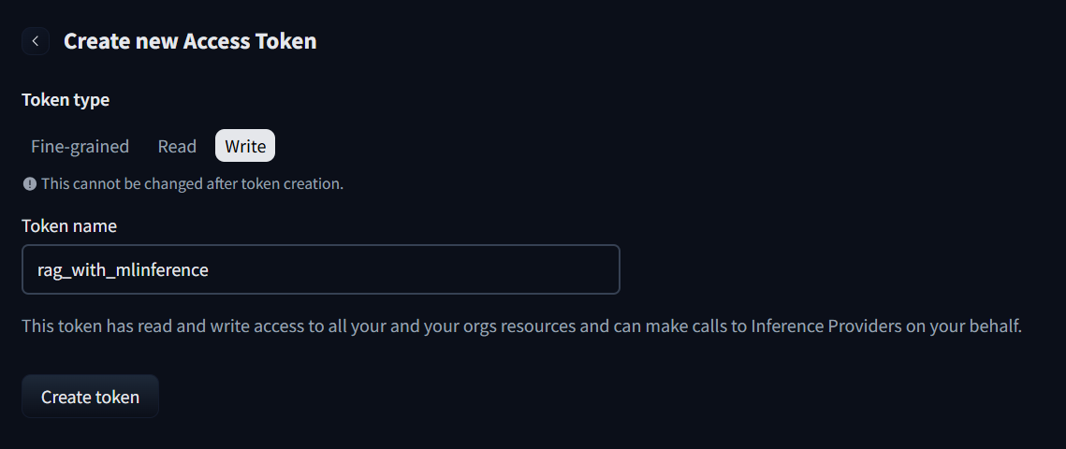Click the 'Token type' label
The image size is (1066, 449).
tap(66, 99)
